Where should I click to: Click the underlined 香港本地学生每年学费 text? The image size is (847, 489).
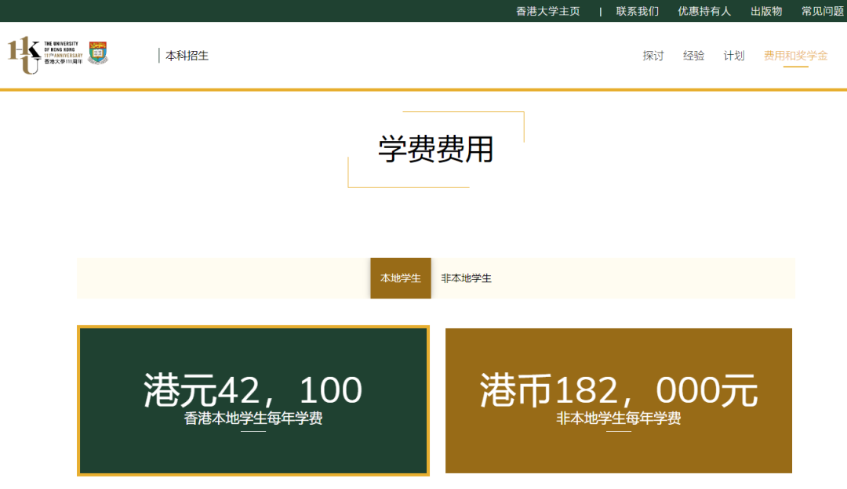pos(252,418)
